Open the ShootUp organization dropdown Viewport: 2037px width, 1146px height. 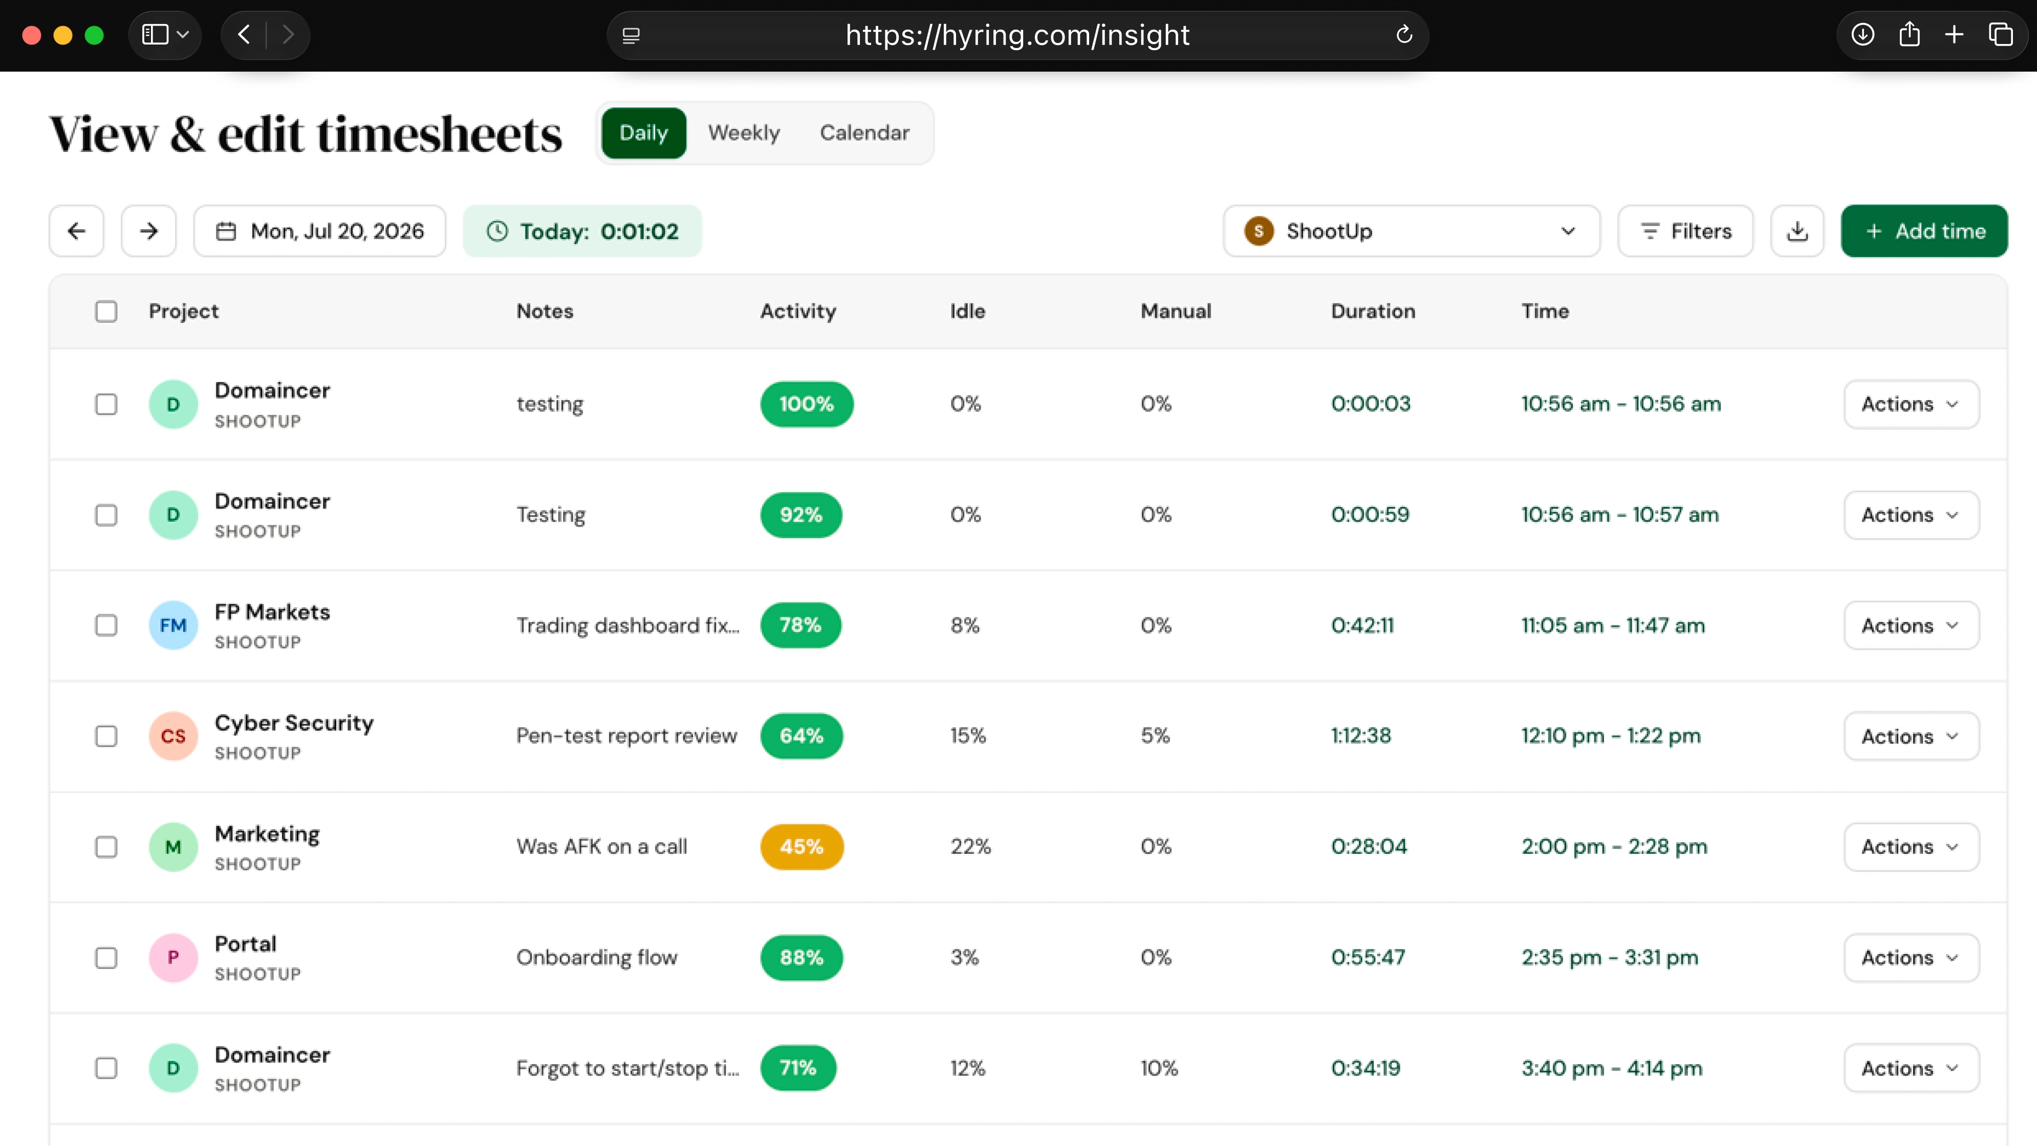(x=1412, y=231)
